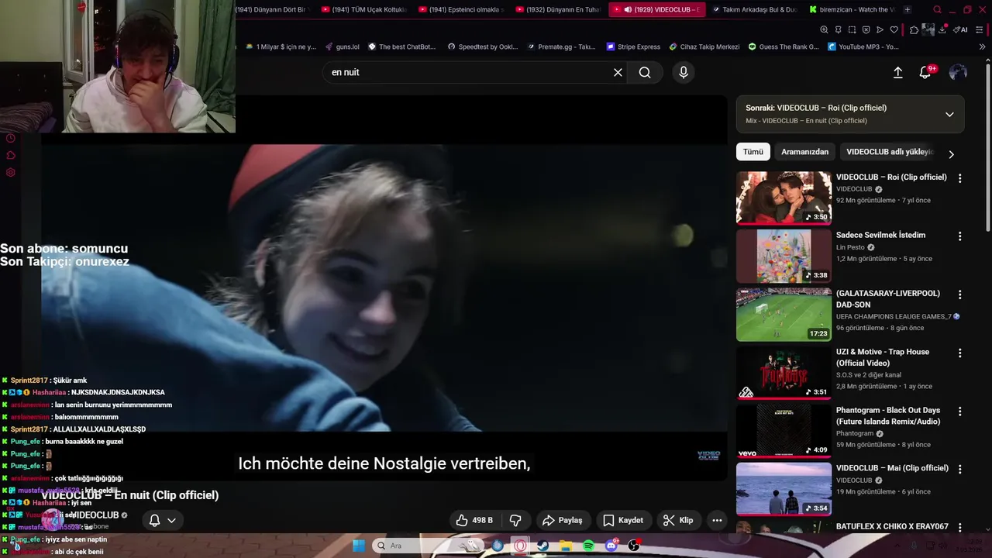Open the video more actions menu
Screen dimensions: 992x558
(717, 520)
